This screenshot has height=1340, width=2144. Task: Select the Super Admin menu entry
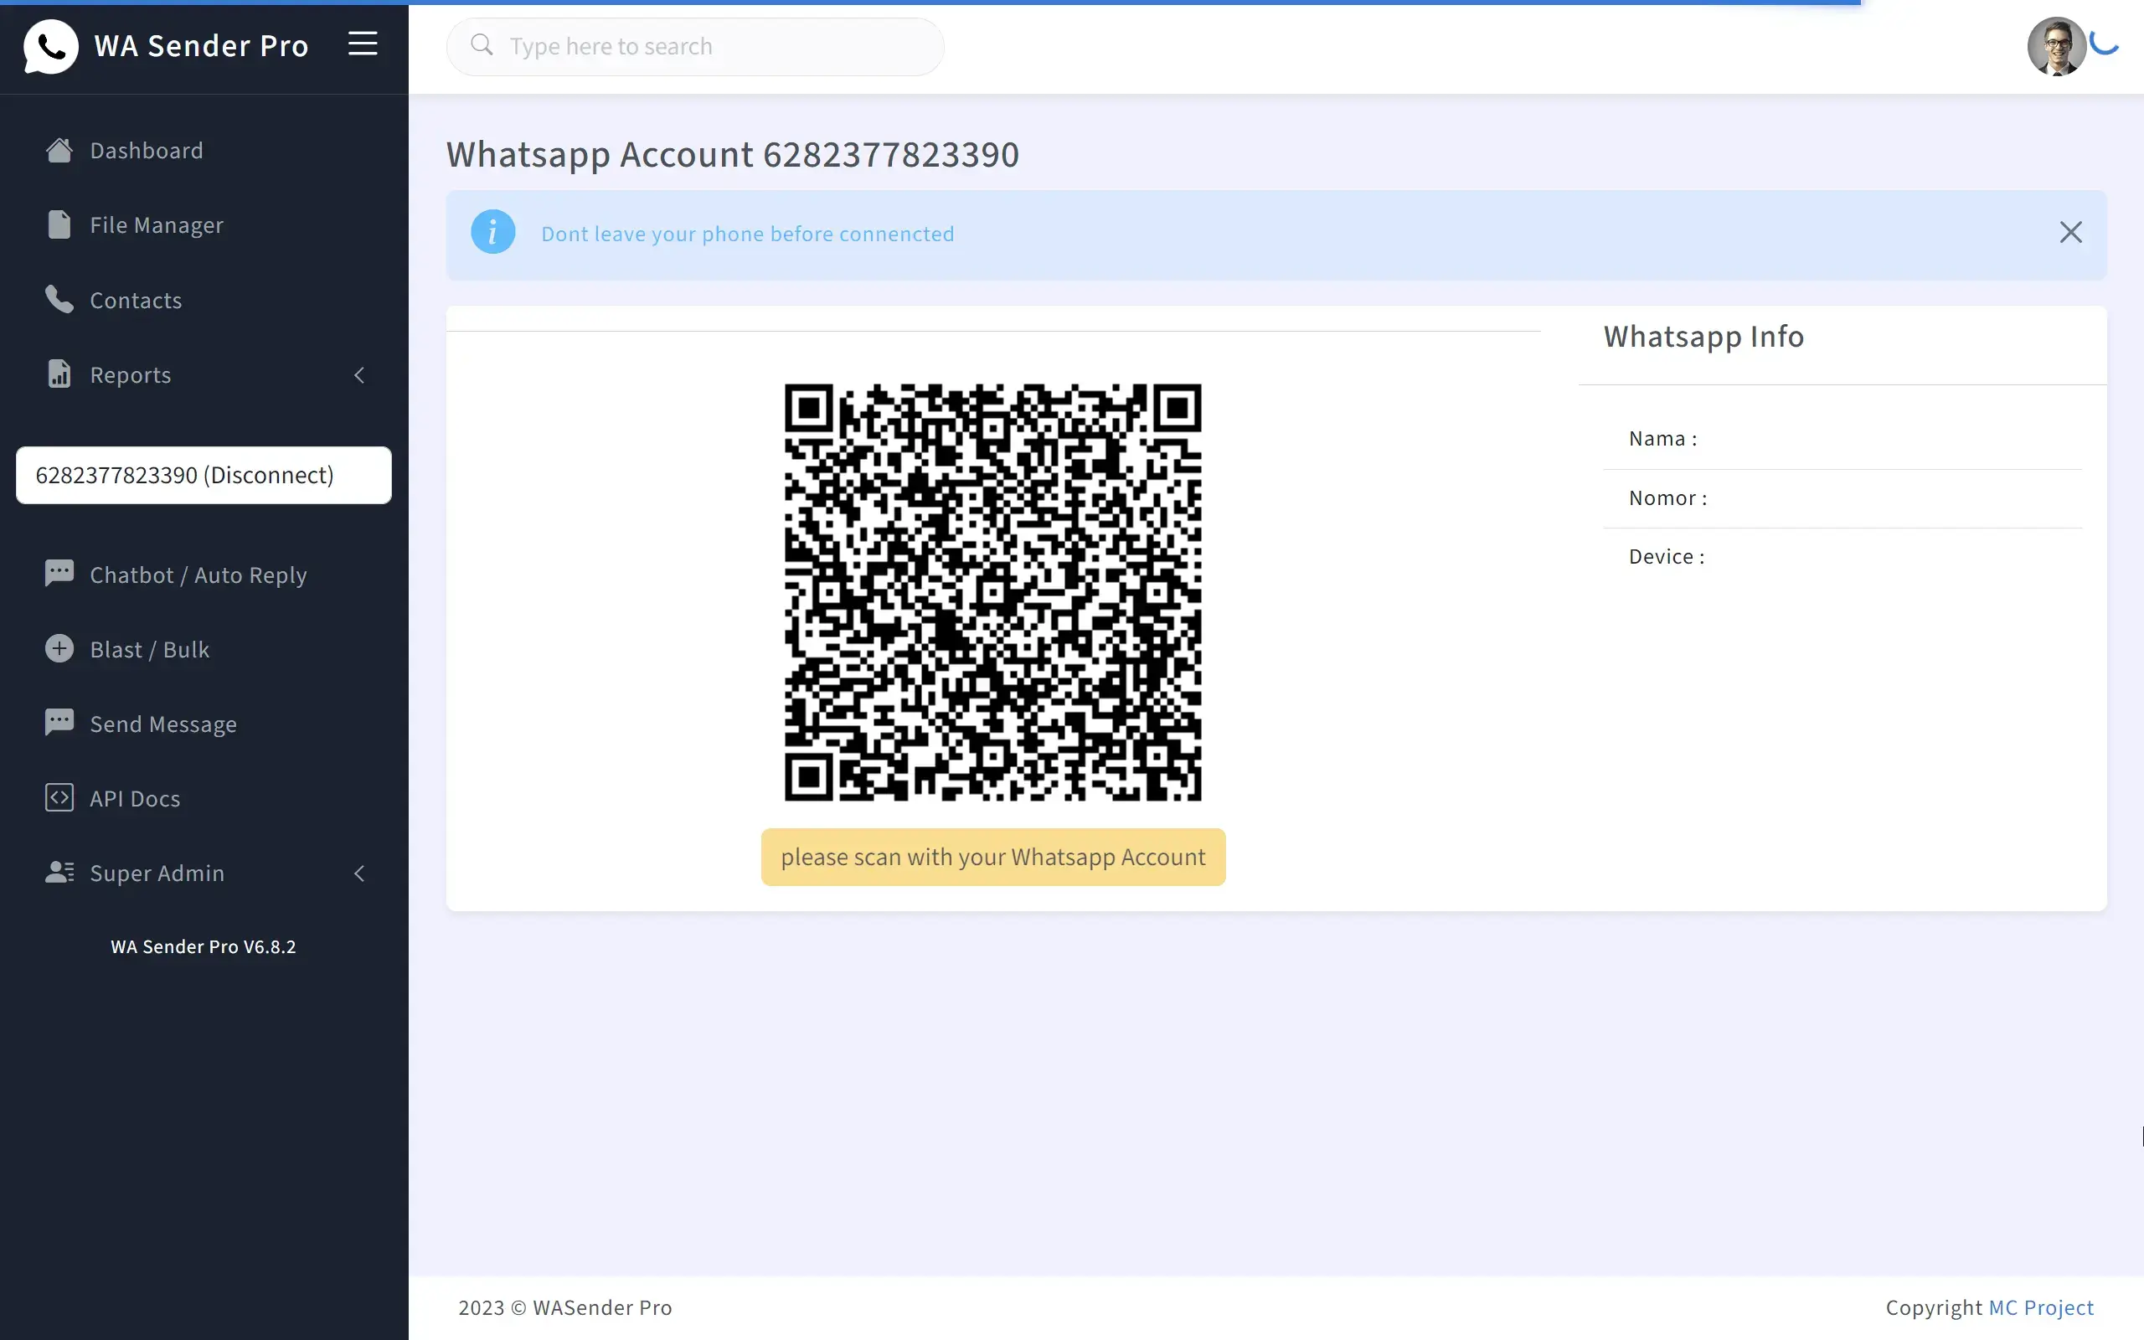tap(156, 873)
